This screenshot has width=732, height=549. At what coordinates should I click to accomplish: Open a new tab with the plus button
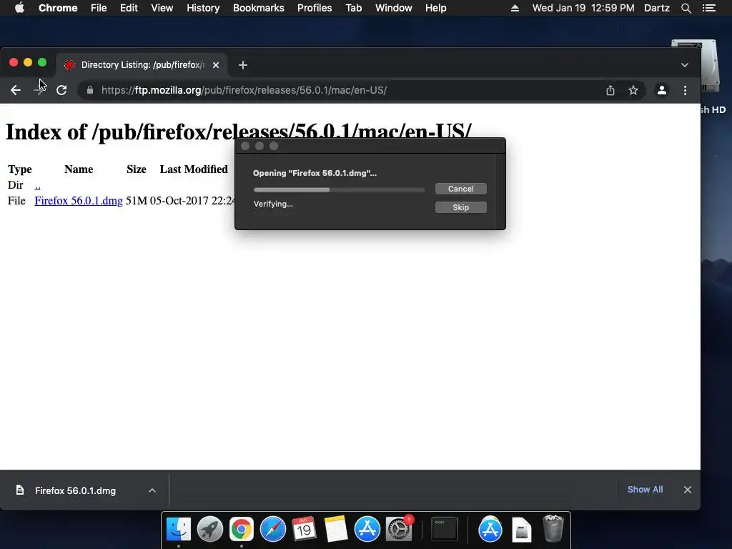pos(243,65)
